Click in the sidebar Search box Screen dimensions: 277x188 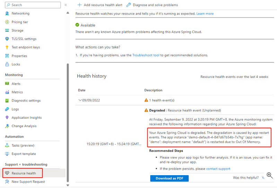pyautogui.click(x=33, y=5)
